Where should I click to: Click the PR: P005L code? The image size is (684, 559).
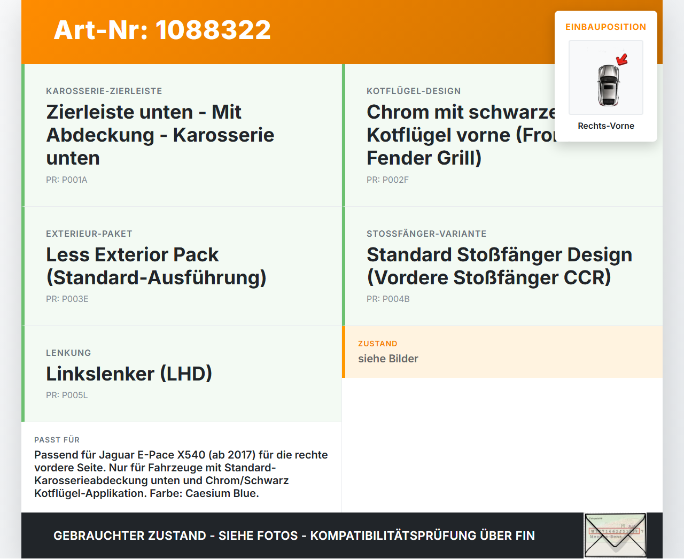(67, 395)
